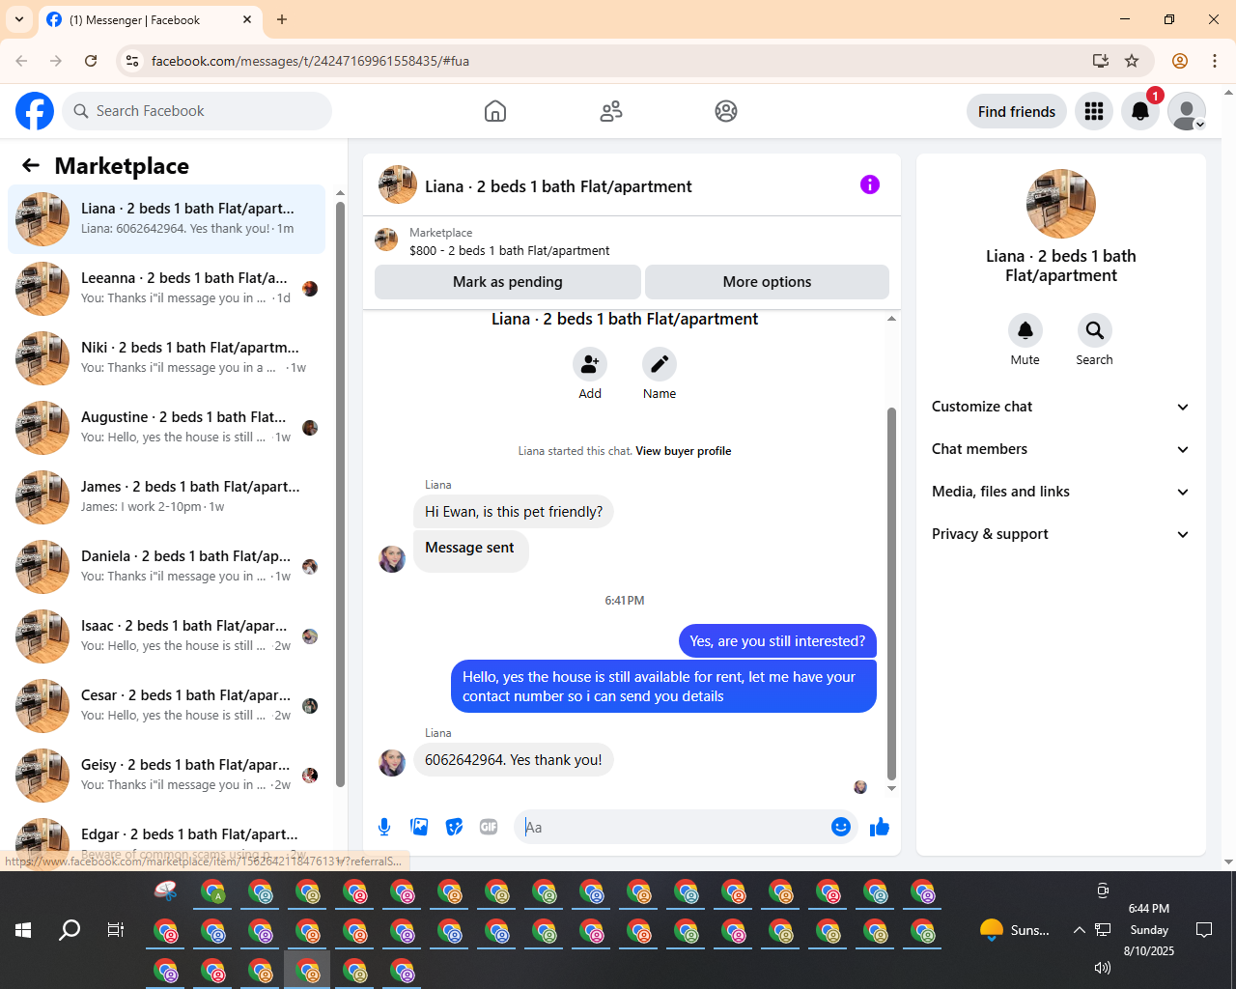1236x989 pixels.
Task: Go back using the Marketplace arrow
Action: (31, 165)
